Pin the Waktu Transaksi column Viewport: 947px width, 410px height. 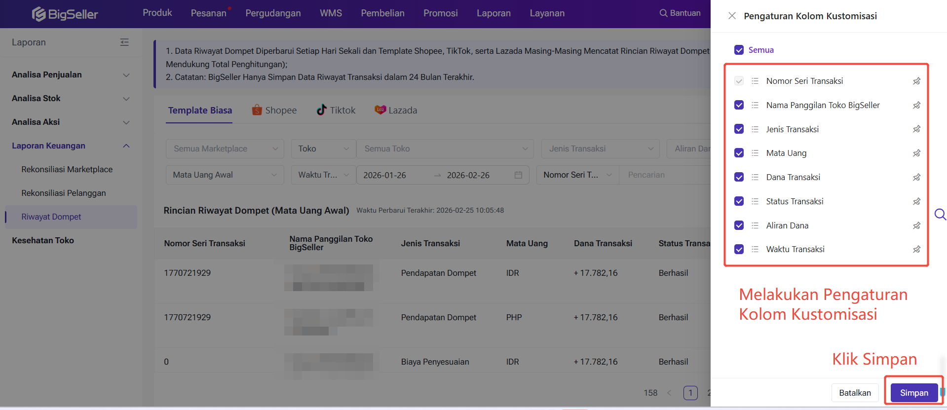click(x=916, y=250)
